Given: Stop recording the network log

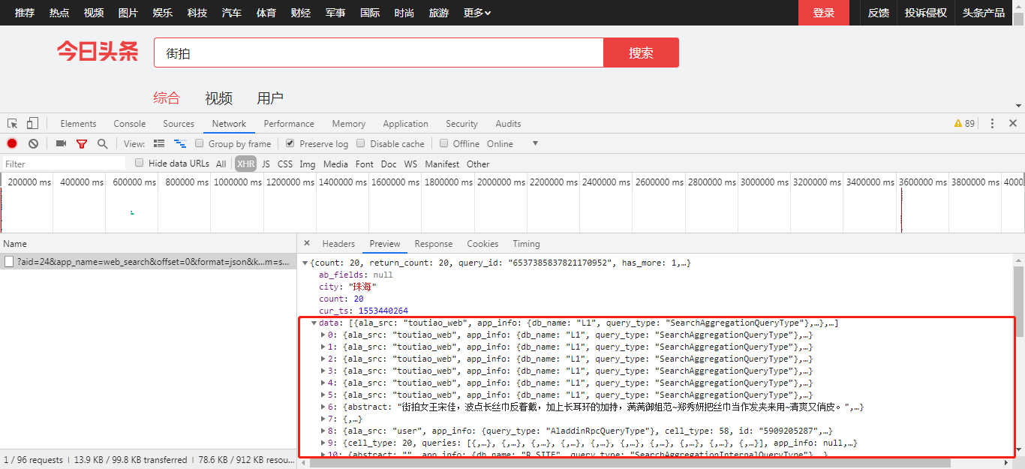Looking at the screenshot, I should click(x=12, y=143).
